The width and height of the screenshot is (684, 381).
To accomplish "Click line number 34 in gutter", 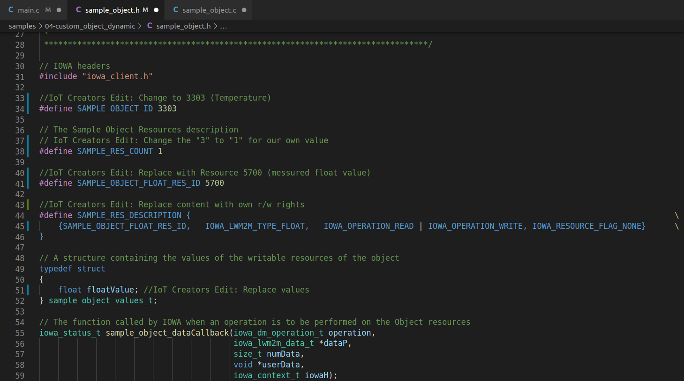I will click(20, 109).
